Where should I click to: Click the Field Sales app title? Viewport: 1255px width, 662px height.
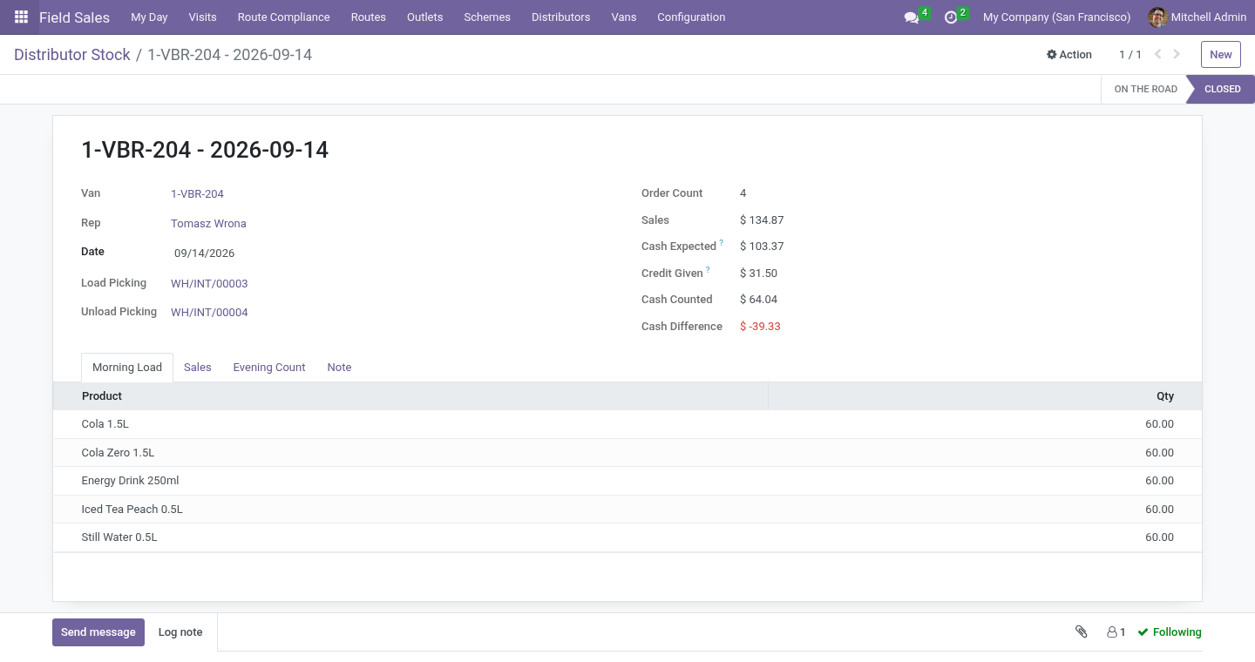point(75,17)
